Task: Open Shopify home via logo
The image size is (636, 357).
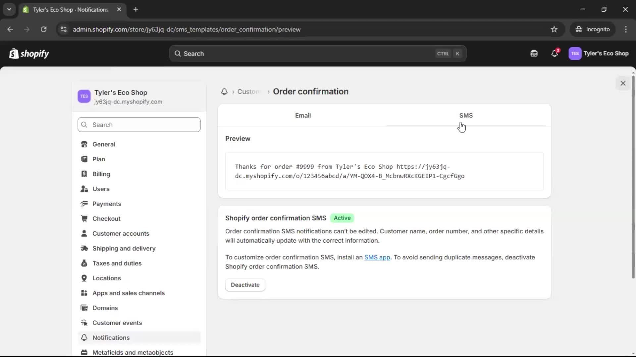Action: click(x=29, y=53)
